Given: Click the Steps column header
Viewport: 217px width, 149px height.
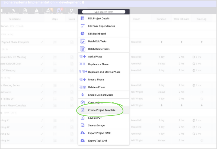Looking at the screenshot, I should point(55,19).
